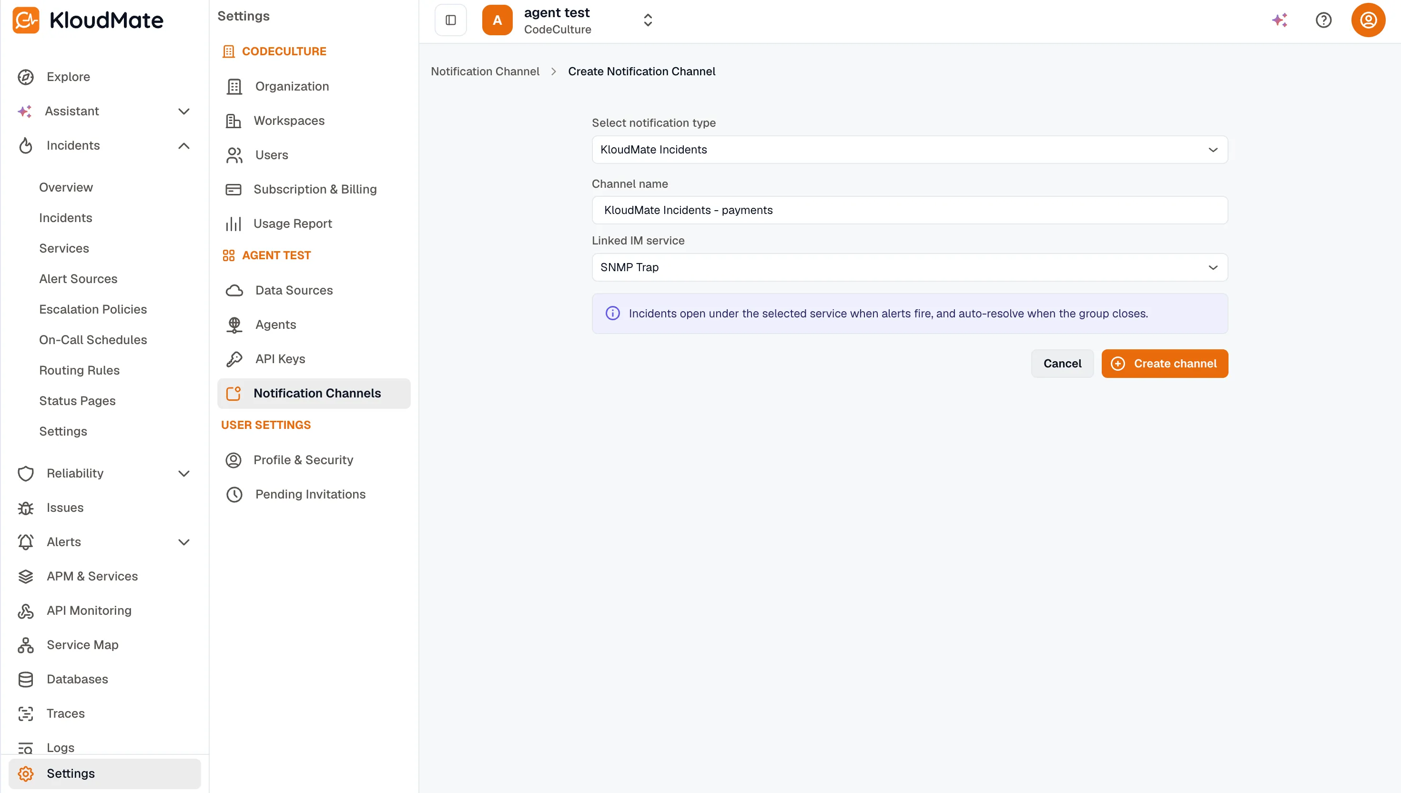Screen dimensions: 1401x793
Task: Open Service Map network icon
Action: [26, 645]
